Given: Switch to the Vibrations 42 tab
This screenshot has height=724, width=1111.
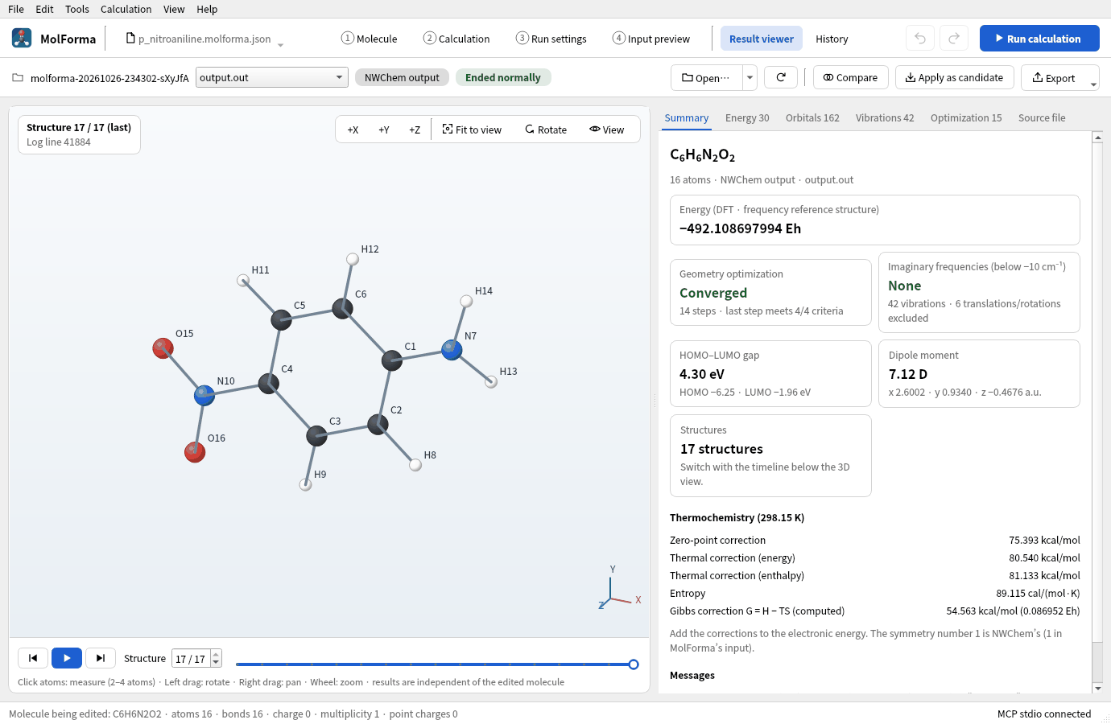Looking at the screenshot, I should coord(885,117).
